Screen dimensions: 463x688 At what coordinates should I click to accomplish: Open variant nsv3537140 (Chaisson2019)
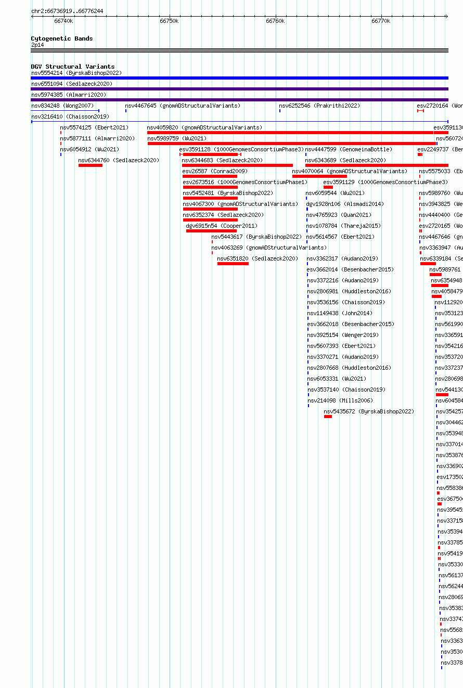pos(346,390)
